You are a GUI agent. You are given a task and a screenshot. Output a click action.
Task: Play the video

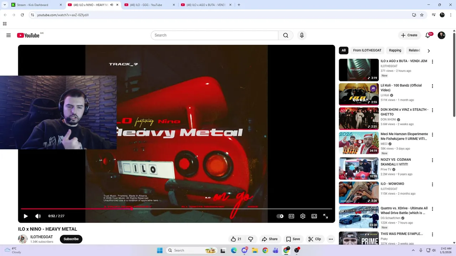pyautogui.click(x=26, y=216)
